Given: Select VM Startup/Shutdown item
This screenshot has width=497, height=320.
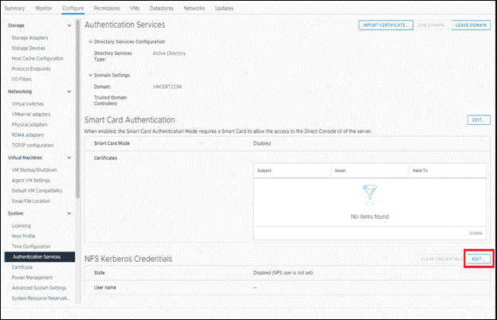Looking at the screenshot, I should [34, 170].
